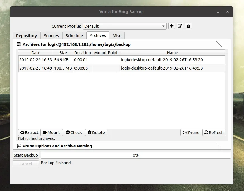Click the Refresh circular arrows icon
The image size is (244, 191).
click(x=207, y=132)
